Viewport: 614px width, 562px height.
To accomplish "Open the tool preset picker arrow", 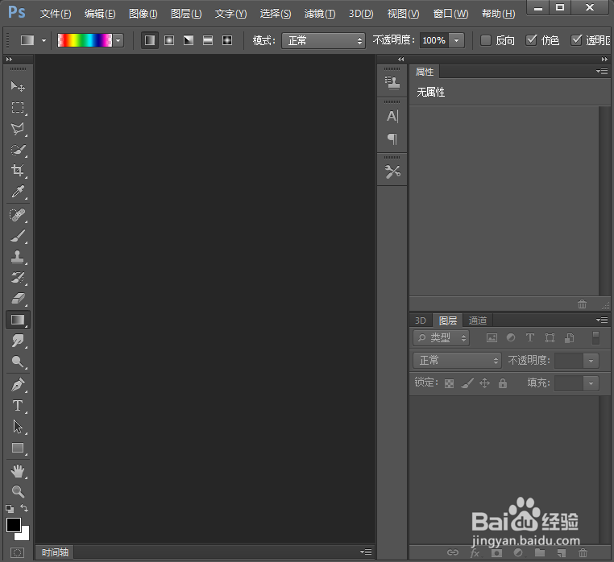I will (44, 40).
